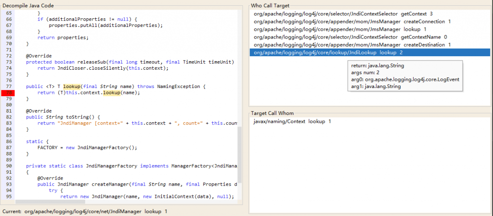Click red highlighted line number 78

(x=8, y=93)
